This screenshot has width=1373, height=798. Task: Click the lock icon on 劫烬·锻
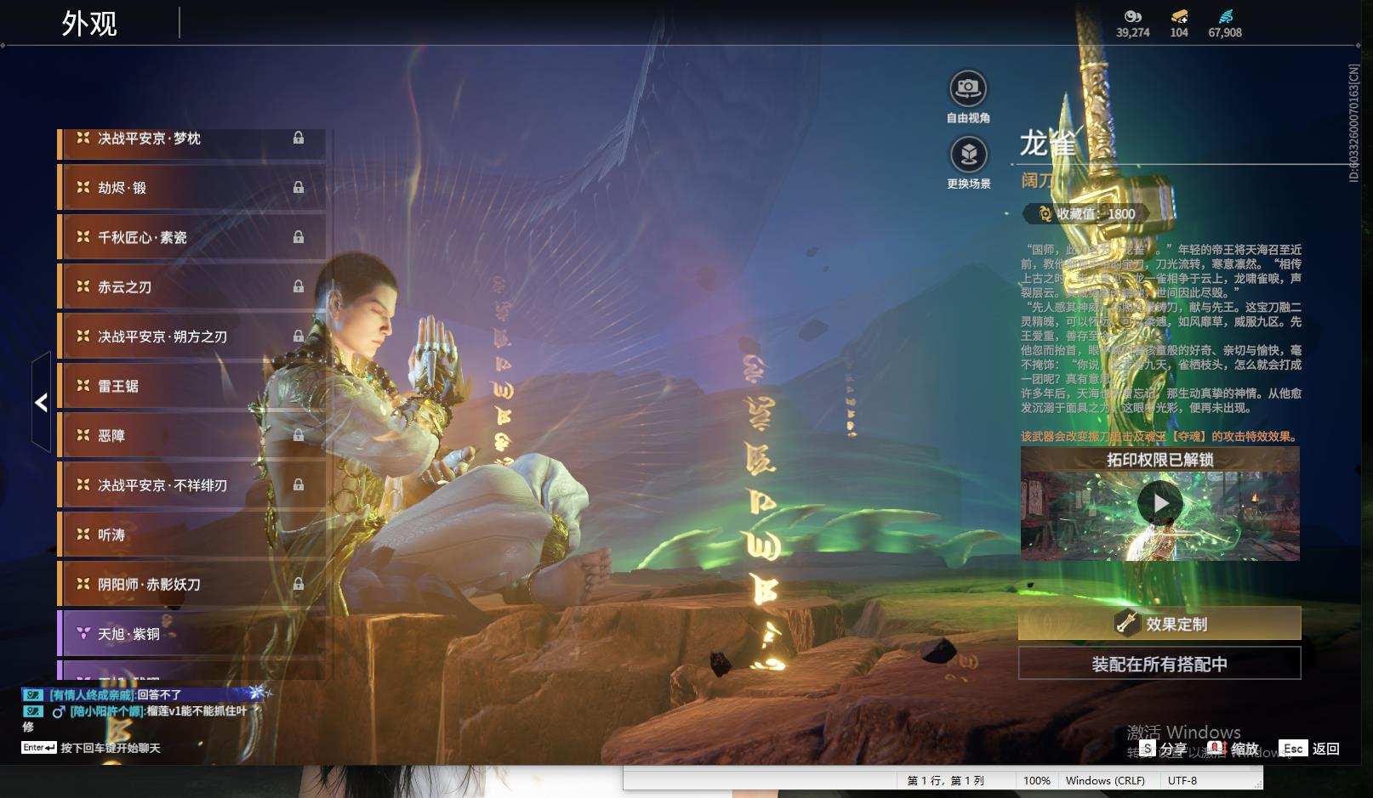[299, 187]
